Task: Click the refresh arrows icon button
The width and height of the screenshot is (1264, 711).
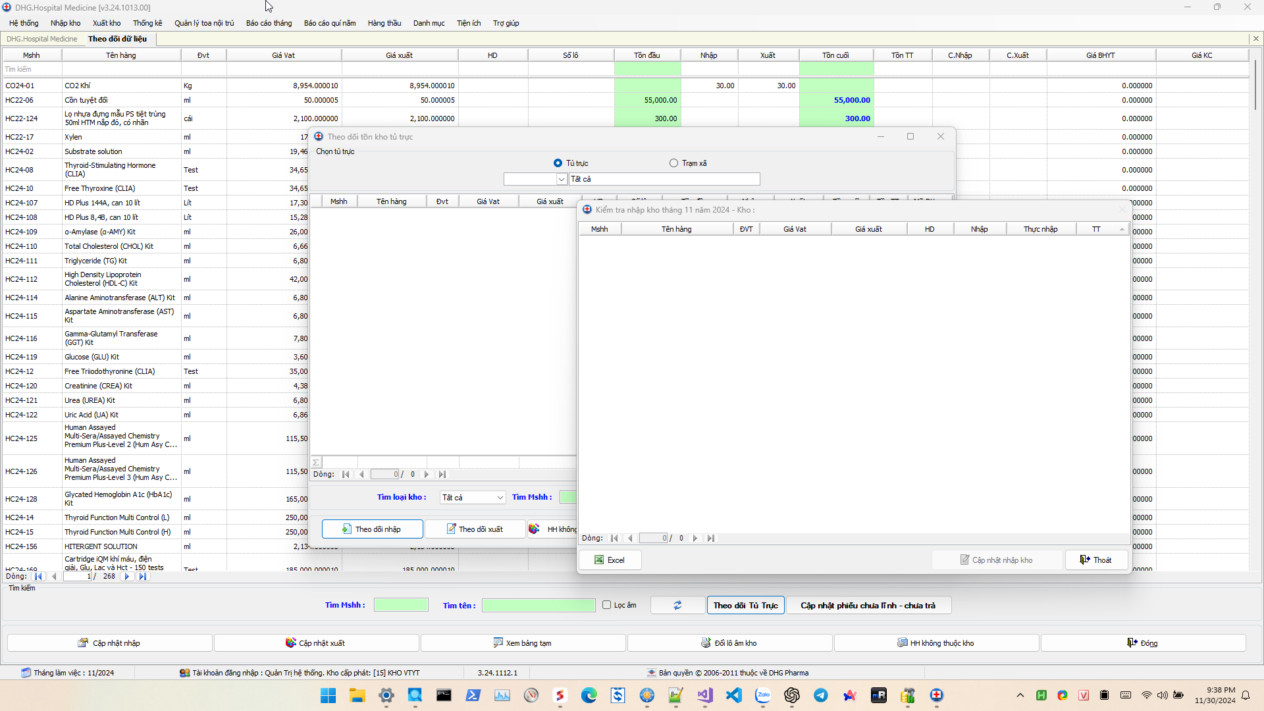Action: tap(677, 605)
